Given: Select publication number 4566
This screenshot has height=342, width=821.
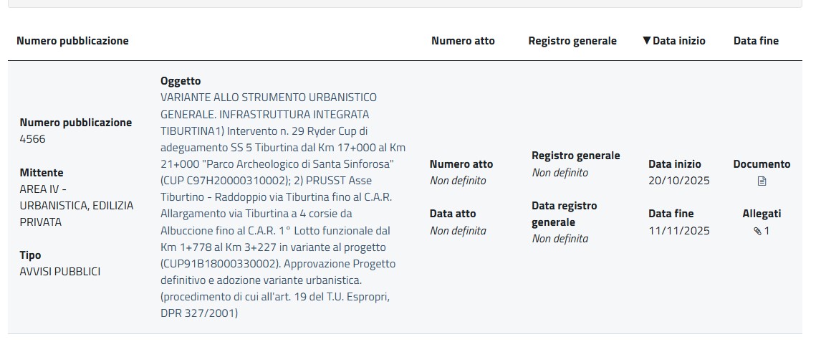Looking at the screenshot, I should click(x=32, y=139).
